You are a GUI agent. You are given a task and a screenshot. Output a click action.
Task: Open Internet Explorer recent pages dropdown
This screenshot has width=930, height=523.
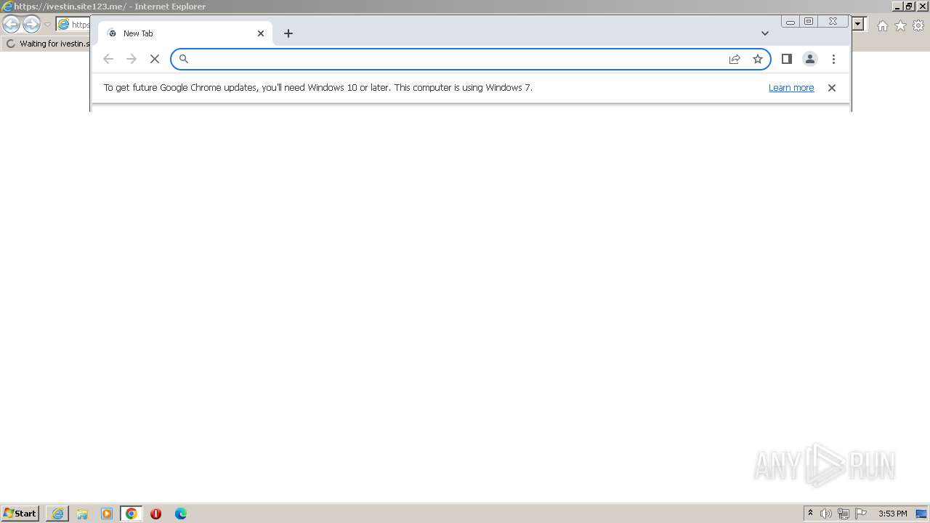[47, 25]
